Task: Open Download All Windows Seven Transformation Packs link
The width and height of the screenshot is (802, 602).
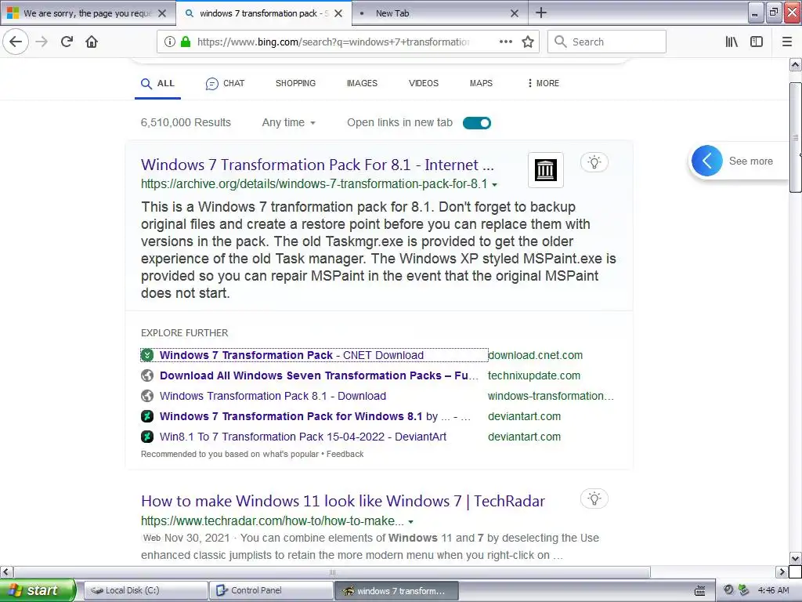Action: click(x=320, y=375)
